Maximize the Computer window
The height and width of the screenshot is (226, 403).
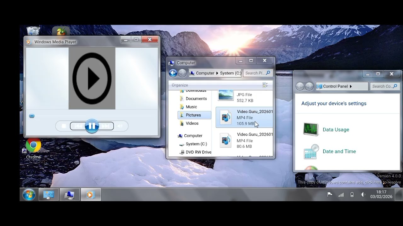pyautogui.click(x=251, y=61)
